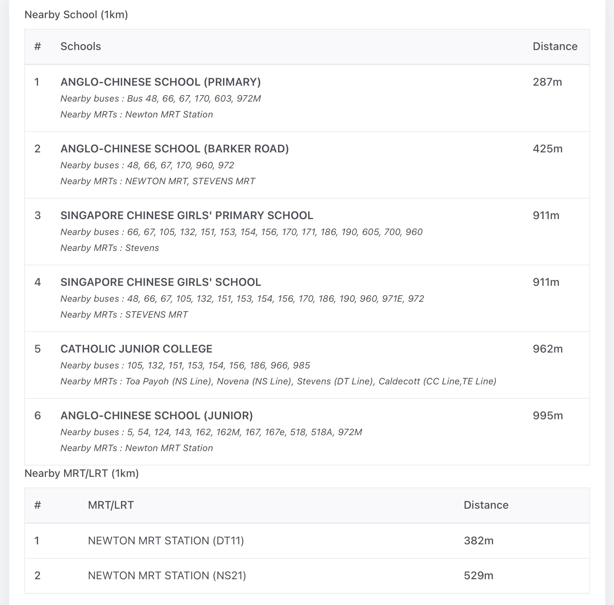Click the Singapore Chinese Girls' School name

click(160, 282)
